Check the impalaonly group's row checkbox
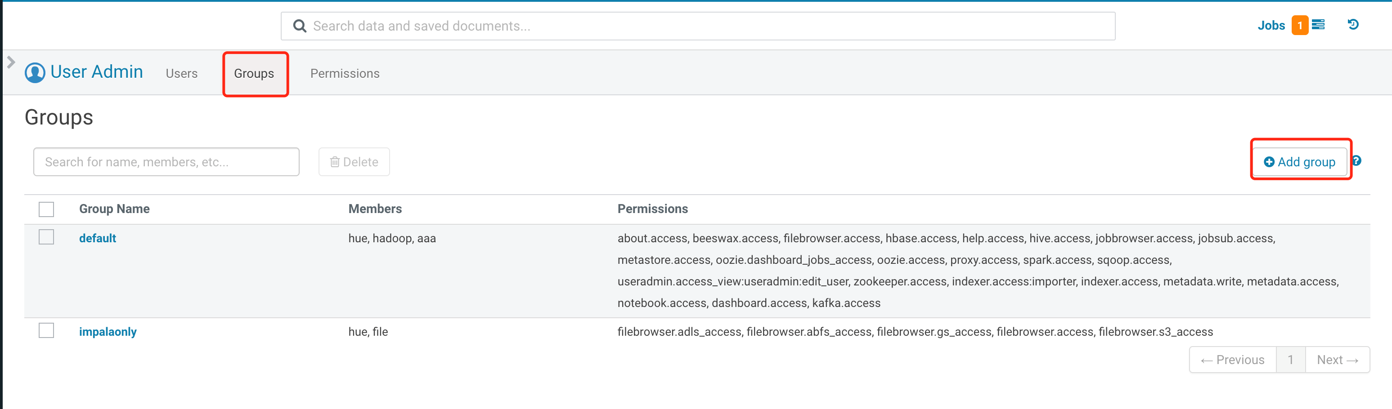 46,330
